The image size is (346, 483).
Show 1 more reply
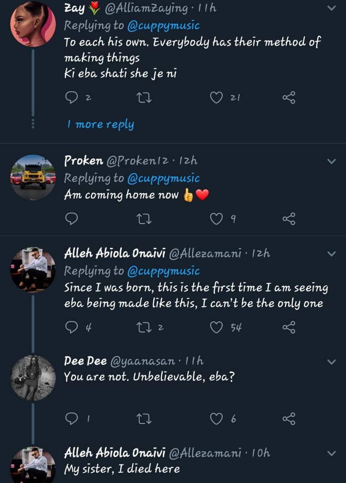click(x=100, y=124)
